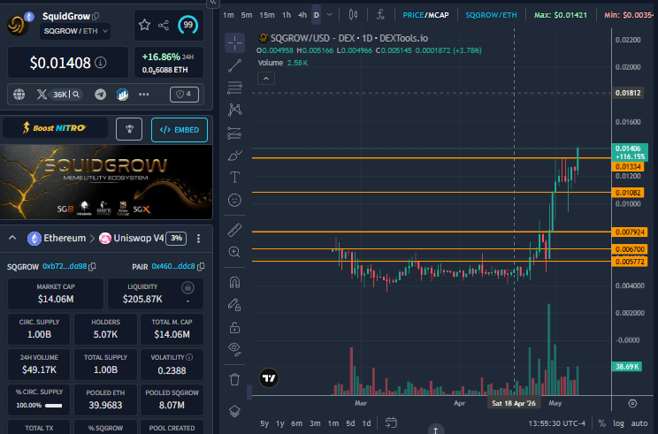Select the brush drawing tool

234,156
